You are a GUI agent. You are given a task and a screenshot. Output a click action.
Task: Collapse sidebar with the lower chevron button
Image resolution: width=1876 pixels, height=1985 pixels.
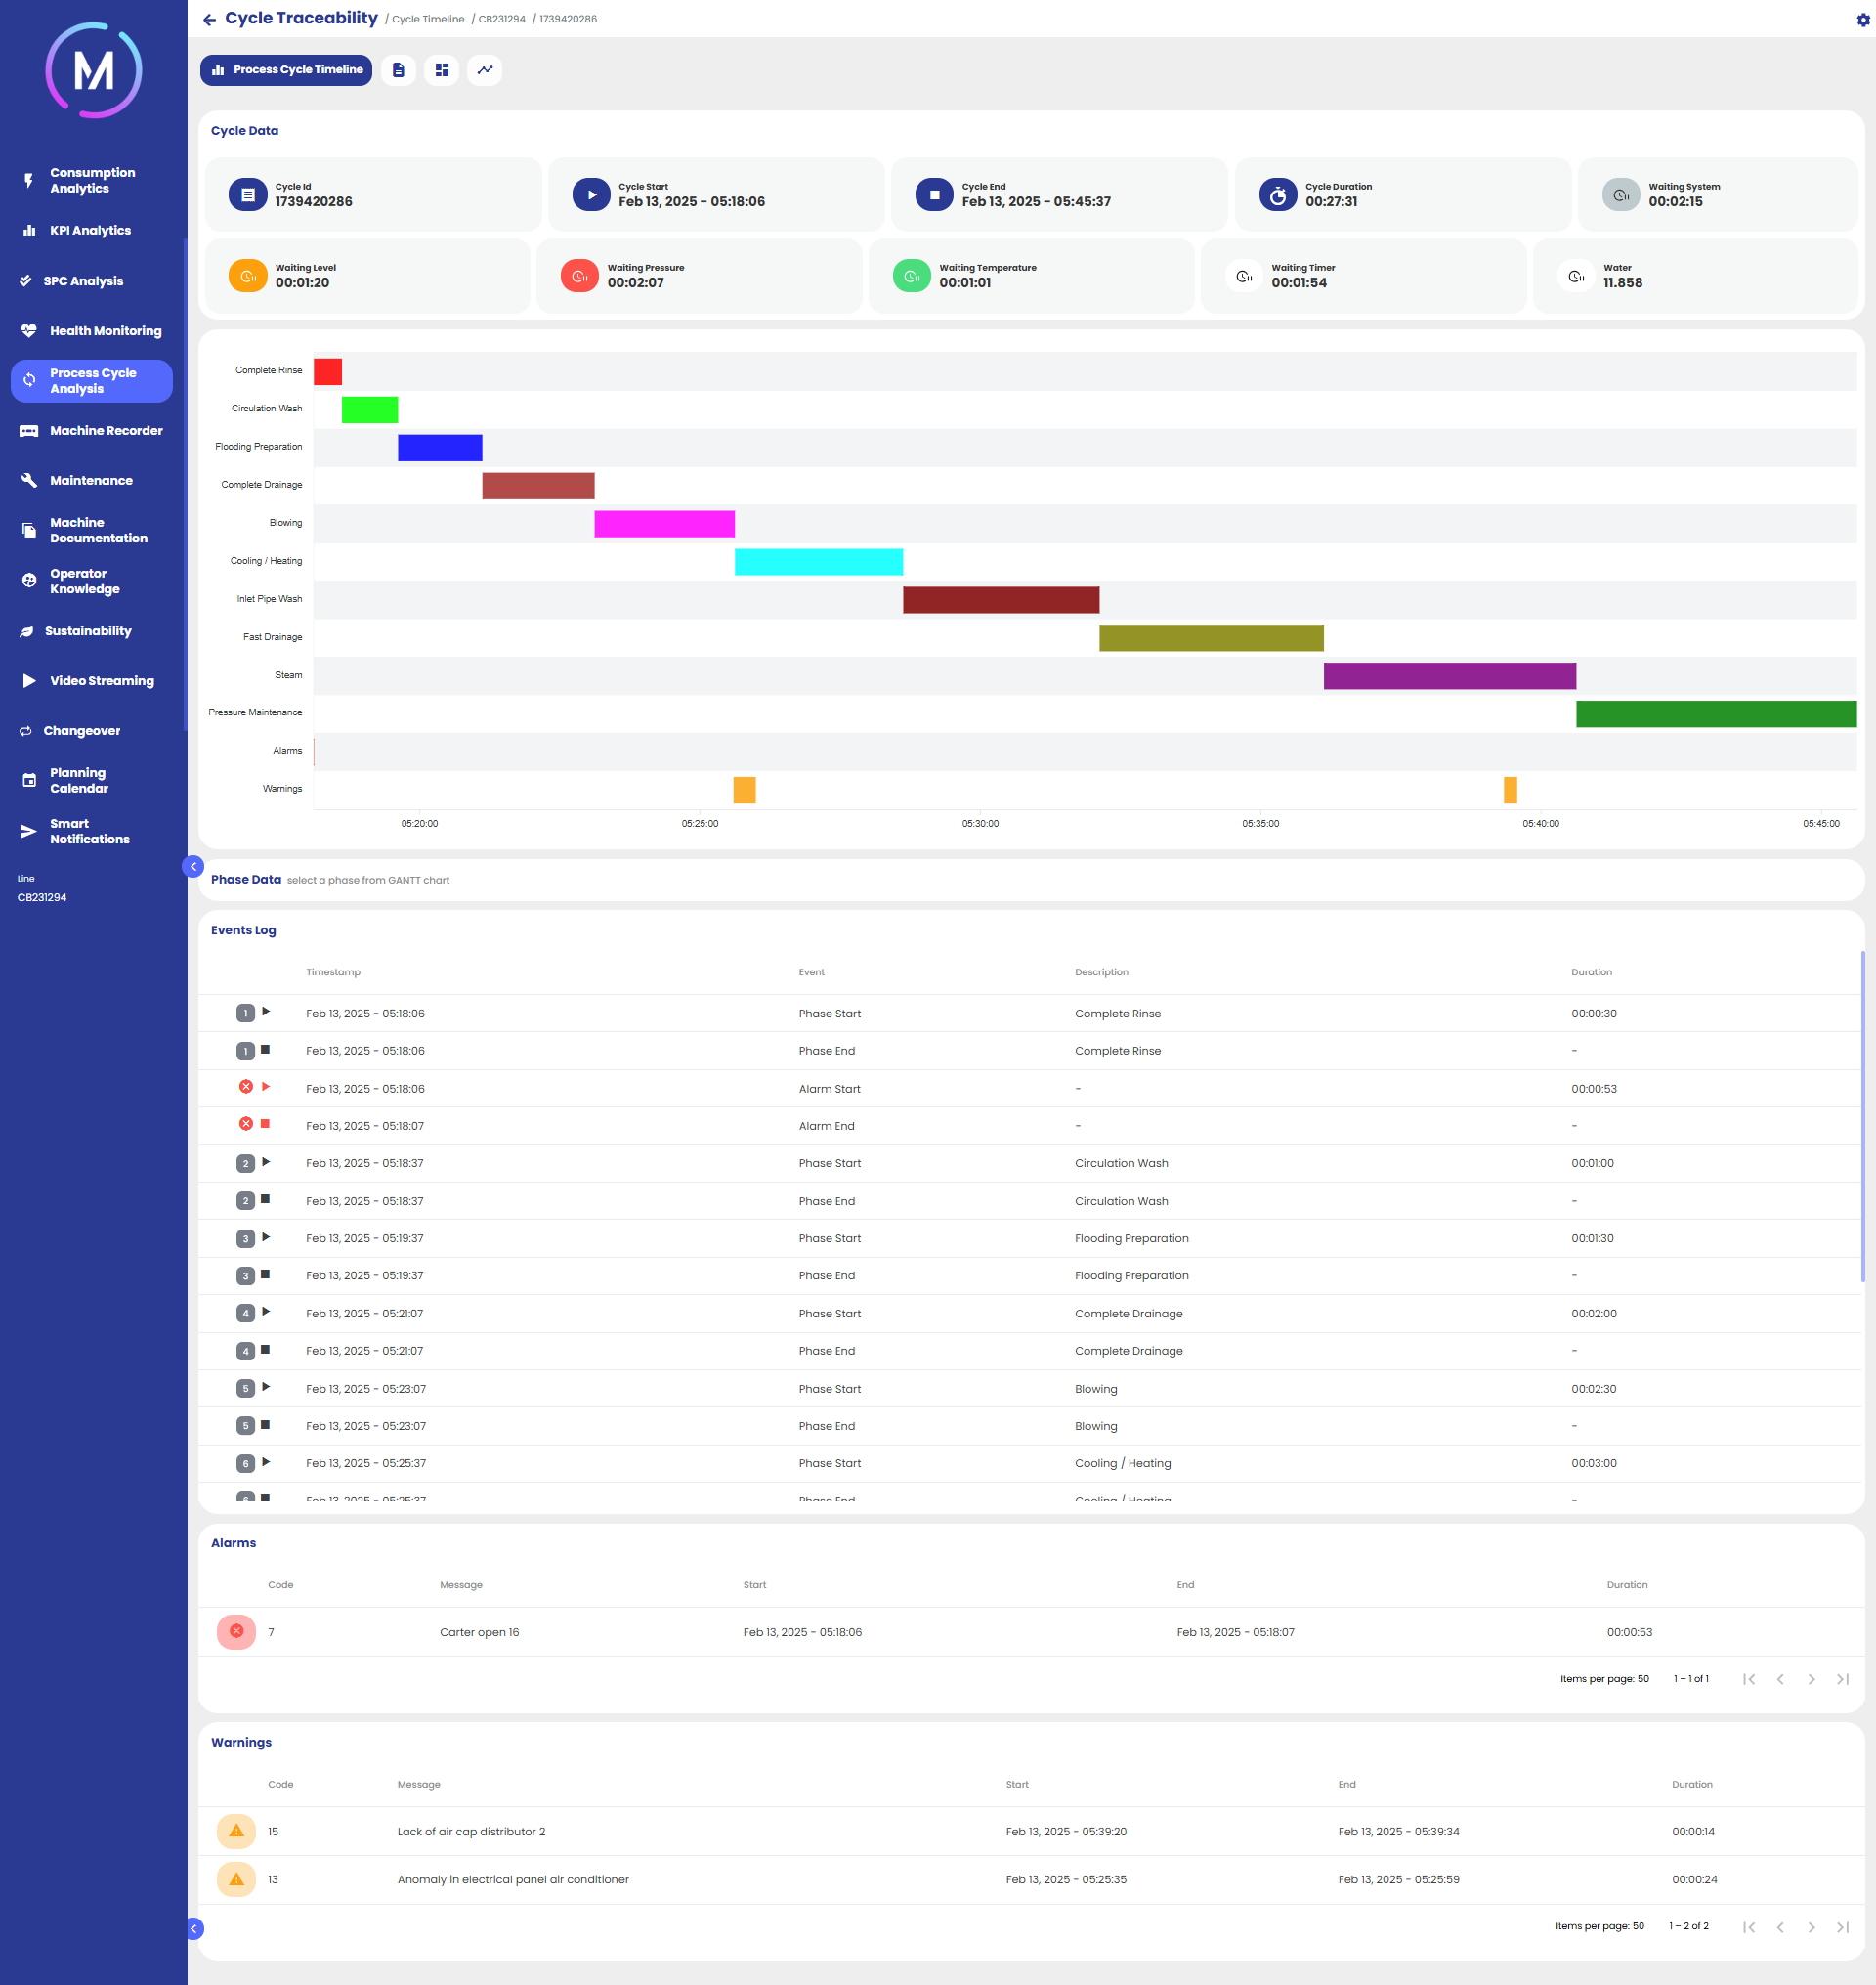point(194,1928)
